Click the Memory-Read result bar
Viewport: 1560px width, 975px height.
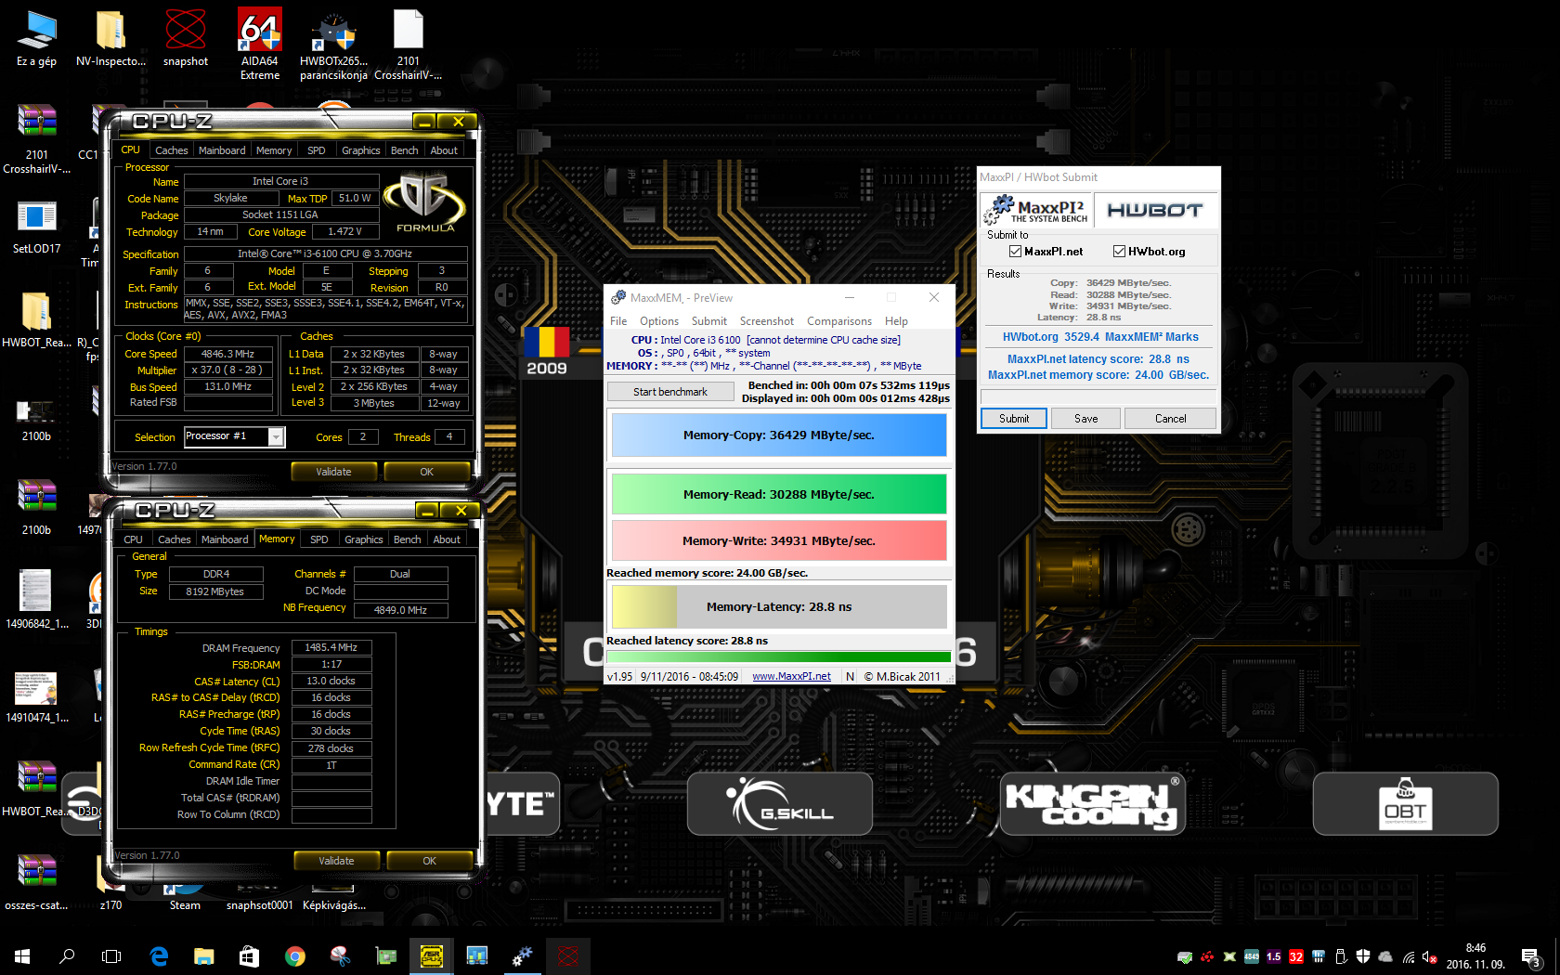click(779, 494)
